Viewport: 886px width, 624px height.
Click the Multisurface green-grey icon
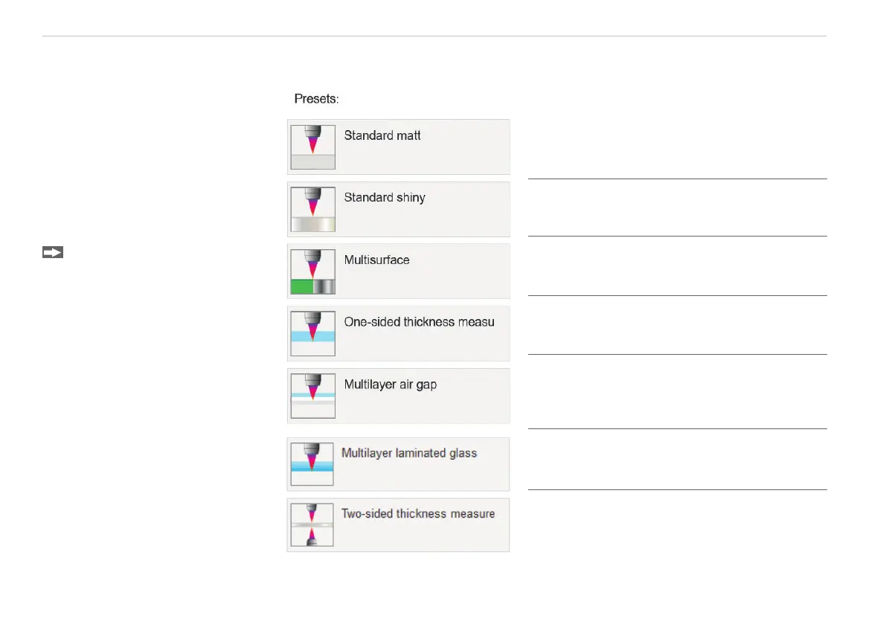pyautogui.click(x=313, y=271)
